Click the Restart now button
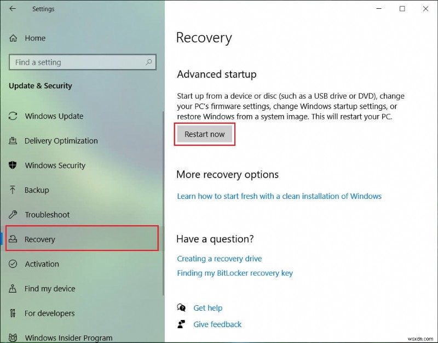This screenshot has width=438, height=343. 205,134
